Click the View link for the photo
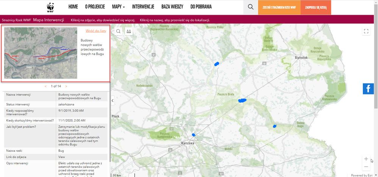This screenshot has width=378, height=177. (61, 157)
